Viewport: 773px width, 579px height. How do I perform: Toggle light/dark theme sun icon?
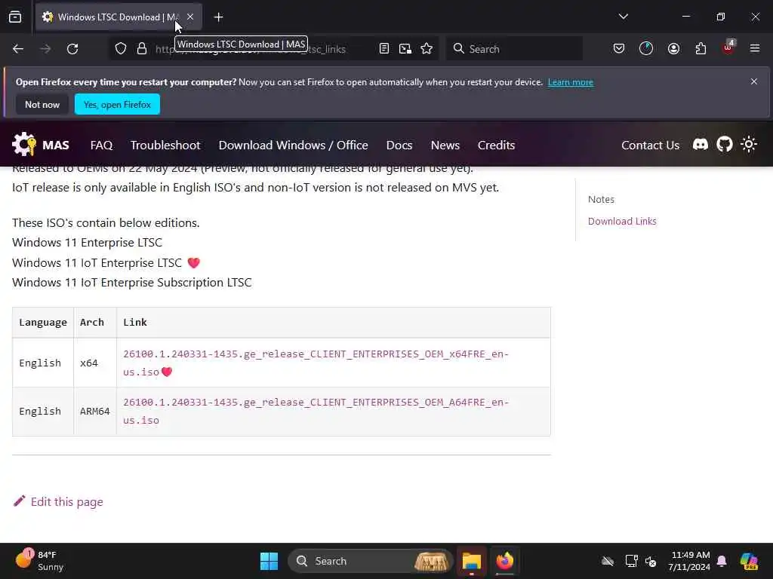pos(748,144)
